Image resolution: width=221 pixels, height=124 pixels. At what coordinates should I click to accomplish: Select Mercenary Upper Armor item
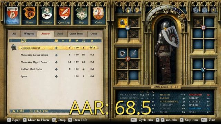[34, 62]
